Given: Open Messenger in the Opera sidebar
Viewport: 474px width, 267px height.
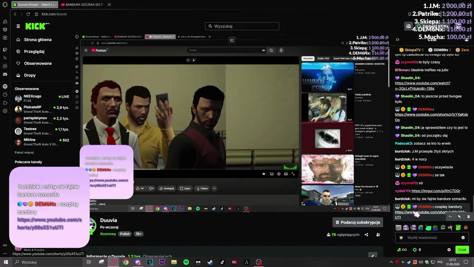Looking at the screenshot, I should tap(5, 66).
